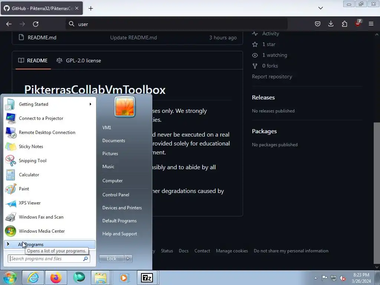This screenshot has height=285, width=380.
Task: Open Firefox downloads panel
Action: point(331,24)
